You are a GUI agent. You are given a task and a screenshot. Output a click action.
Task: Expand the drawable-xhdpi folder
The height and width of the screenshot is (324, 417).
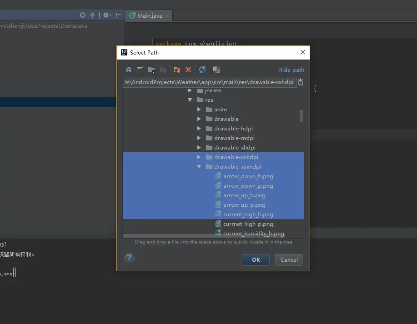pyautogui.click(x=199, y=148)
